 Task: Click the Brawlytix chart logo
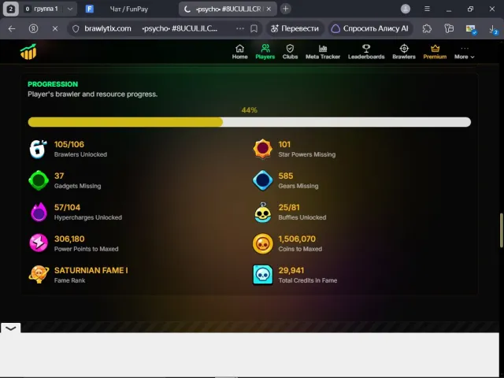pos(28,52)
